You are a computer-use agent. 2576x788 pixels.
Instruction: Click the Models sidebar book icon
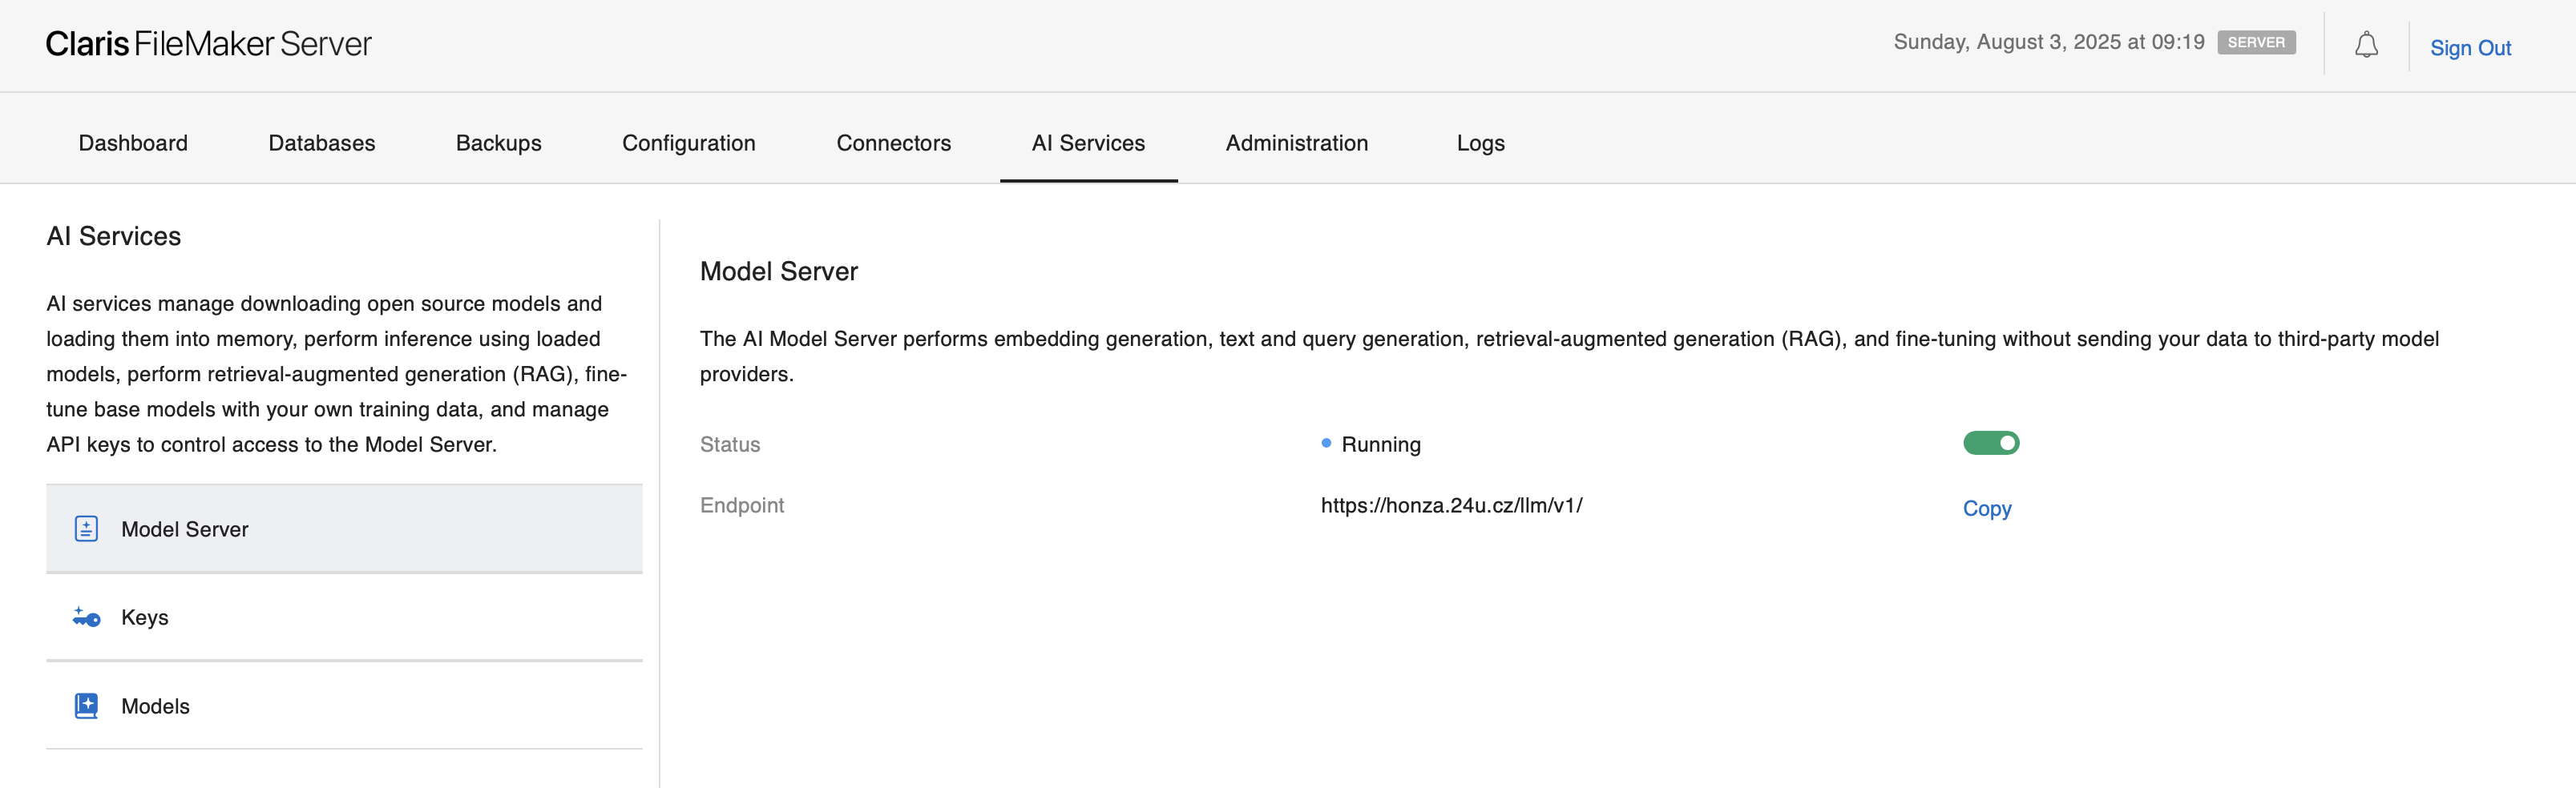[86, 706]
